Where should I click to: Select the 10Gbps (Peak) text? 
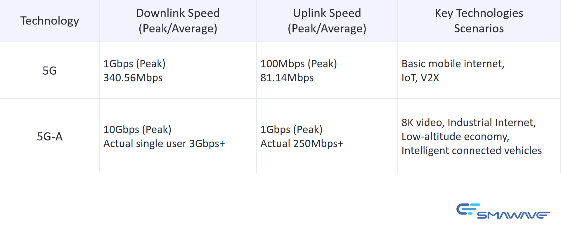click(x=137, y=129)
